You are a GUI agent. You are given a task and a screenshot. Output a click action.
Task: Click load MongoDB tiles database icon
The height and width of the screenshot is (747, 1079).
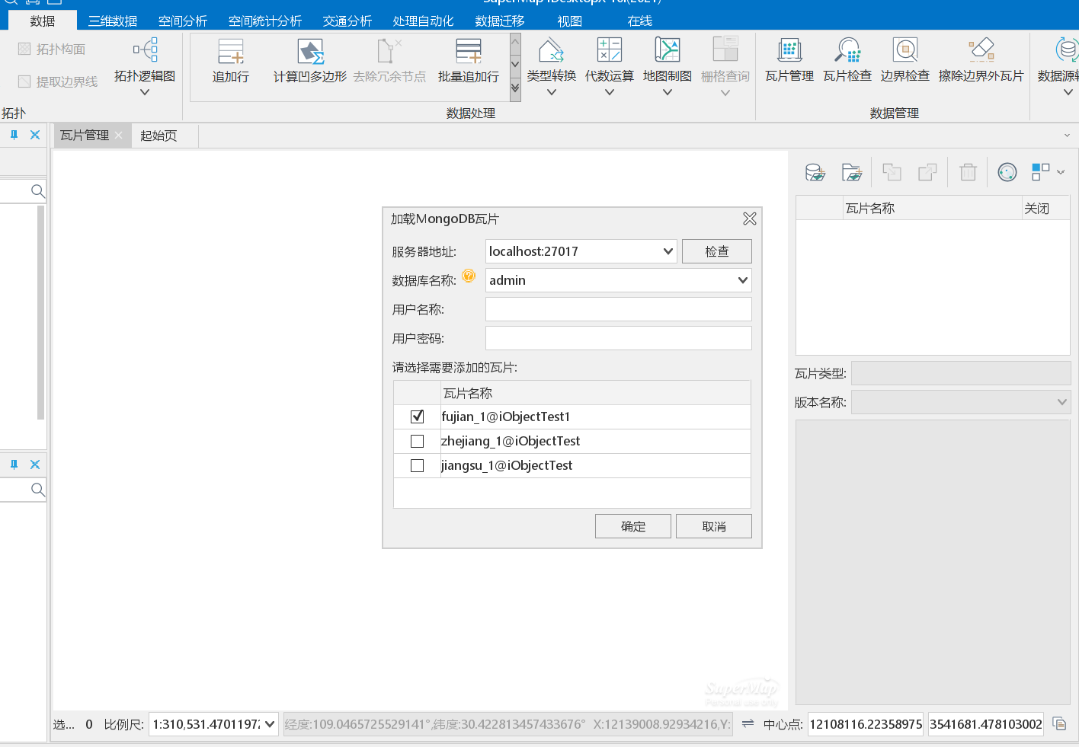point(815,173)
